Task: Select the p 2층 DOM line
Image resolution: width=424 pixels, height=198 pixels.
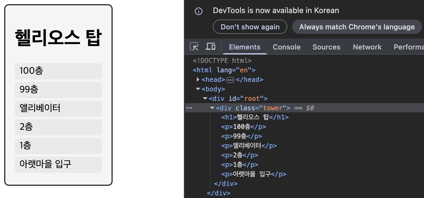Action: [240, 155]
